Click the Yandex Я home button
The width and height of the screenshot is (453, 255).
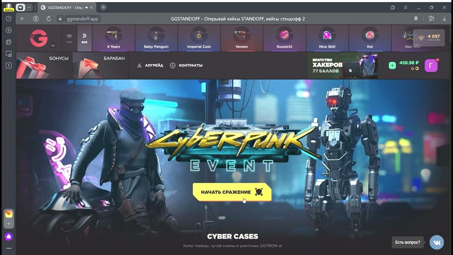35,19
